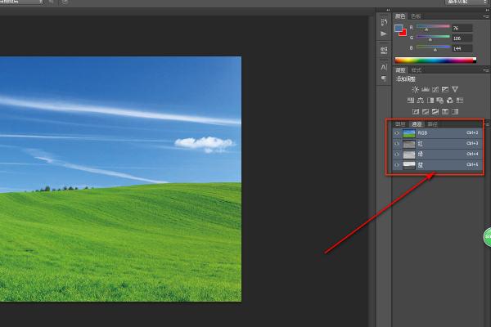Click the 'Ctrl+3' shortcut text

[472, 143]
